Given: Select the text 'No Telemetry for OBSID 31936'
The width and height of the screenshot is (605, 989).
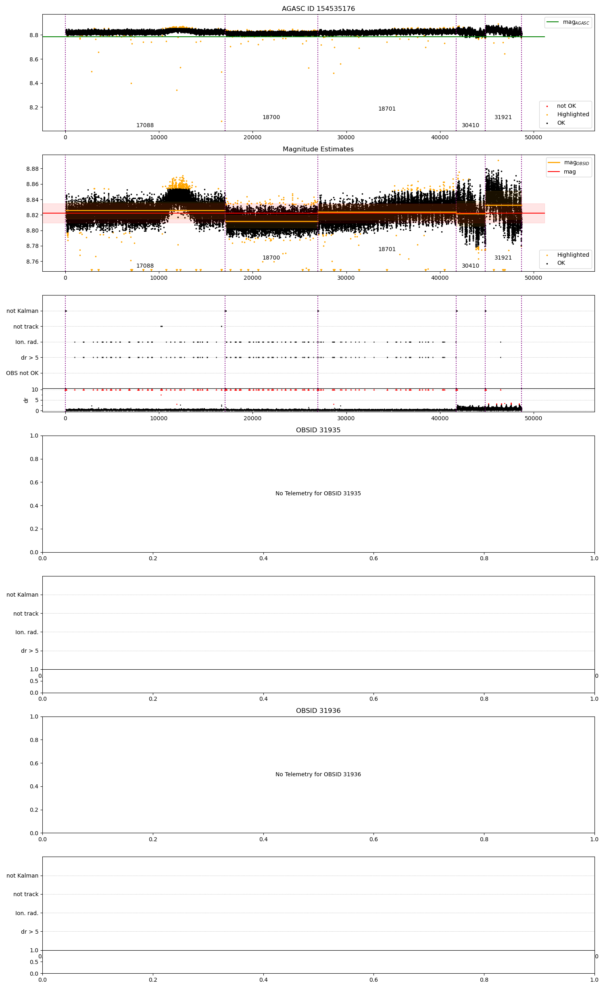Looking at the screenshot, I should point(318,774).
